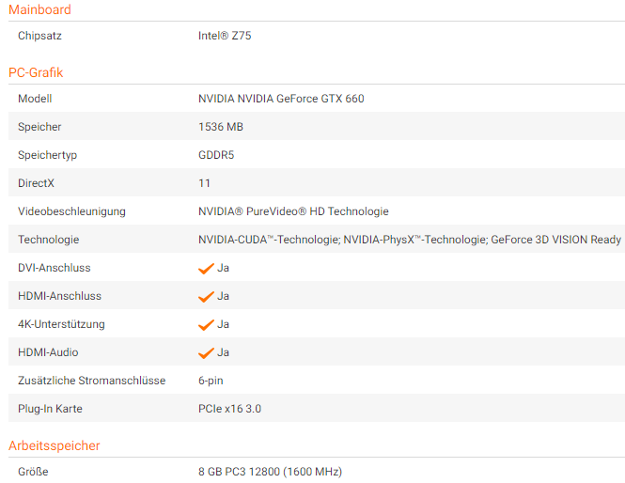Click the Modell label

click(35, 99)
